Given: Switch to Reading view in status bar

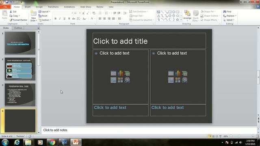Looking at the screenshot, I should 217,136.
